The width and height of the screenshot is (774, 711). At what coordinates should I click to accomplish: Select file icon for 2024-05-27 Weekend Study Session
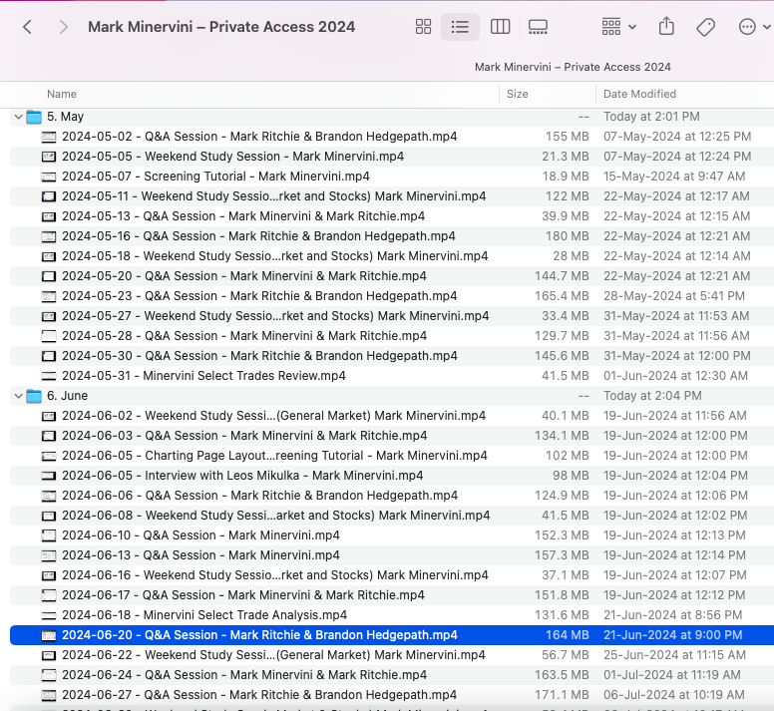pos(48,316)
